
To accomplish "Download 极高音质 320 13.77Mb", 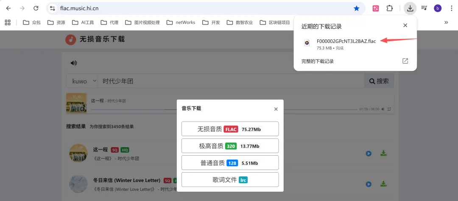I will pyautogui.click(x=230, y=146).
